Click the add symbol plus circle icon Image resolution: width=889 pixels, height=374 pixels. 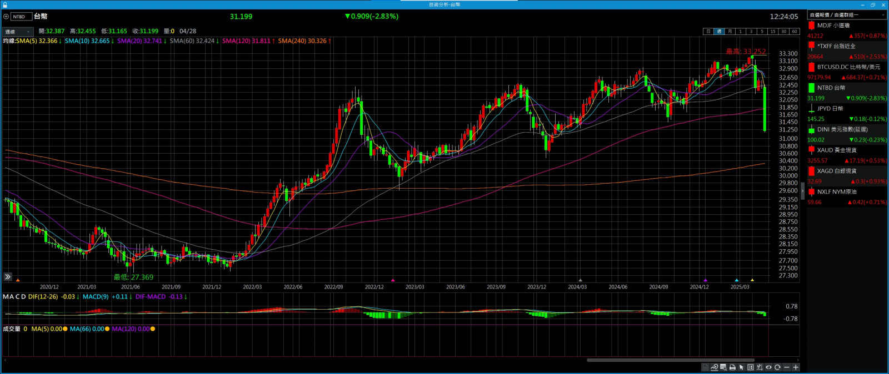pos(6,17)
